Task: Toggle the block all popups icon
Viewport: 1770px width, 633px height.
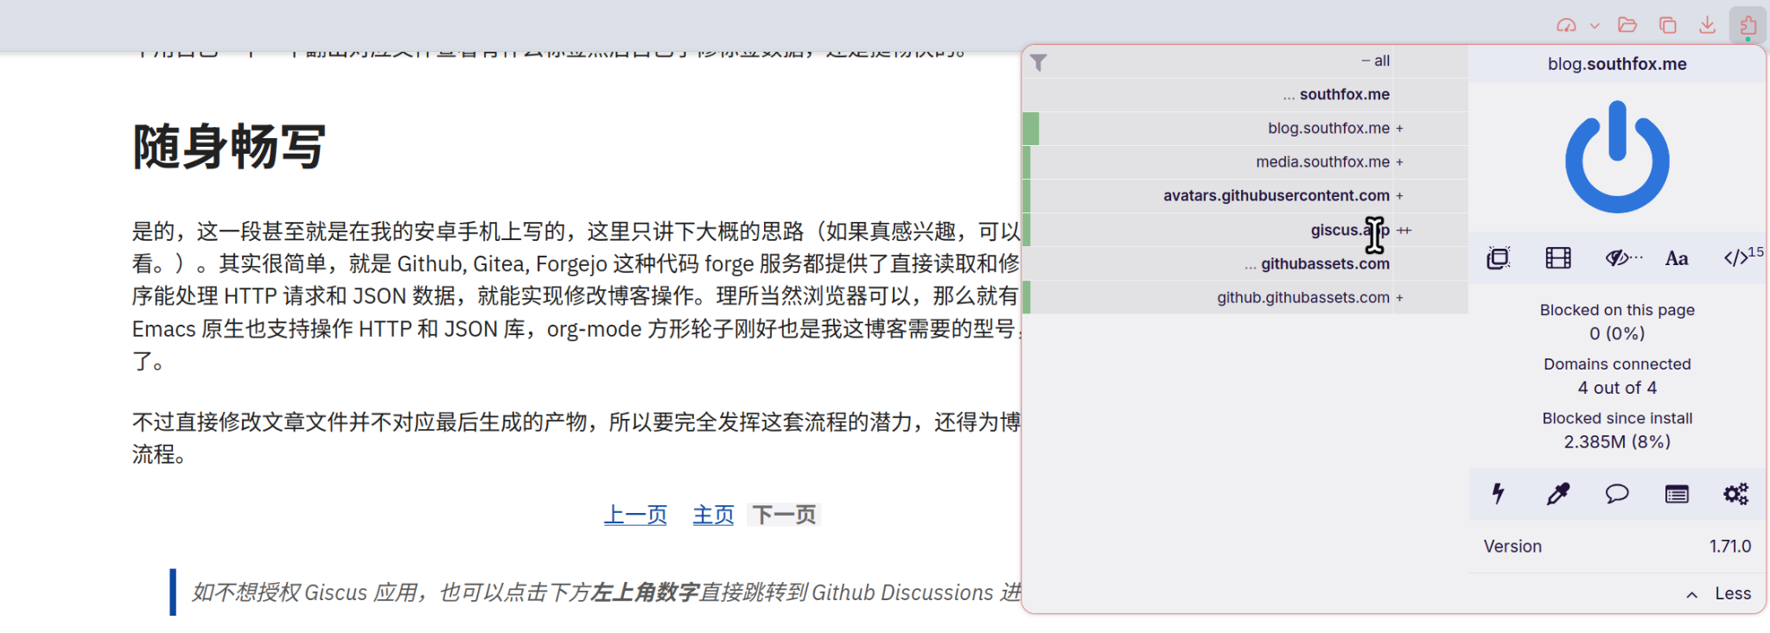Action: click(x=1499, y=258)
